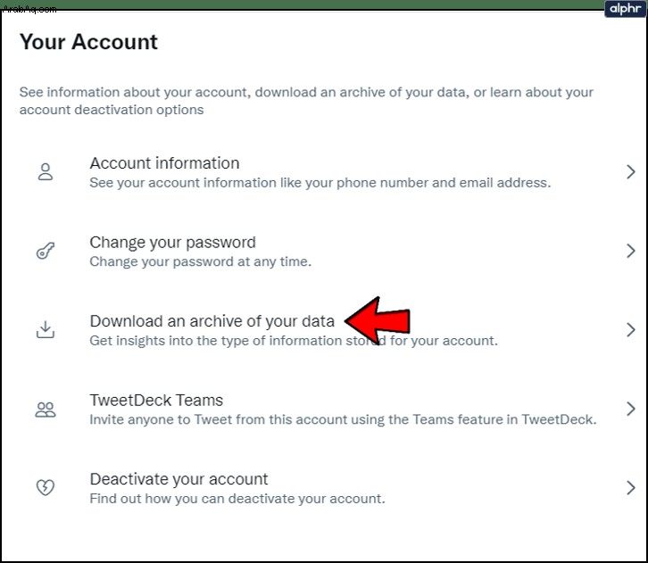Expand Account information chevron arrow
648x563 pixels.
(631, 172)
